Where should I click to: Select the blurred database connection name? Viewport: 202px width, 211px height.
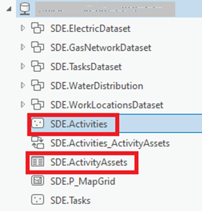[105, 9]
